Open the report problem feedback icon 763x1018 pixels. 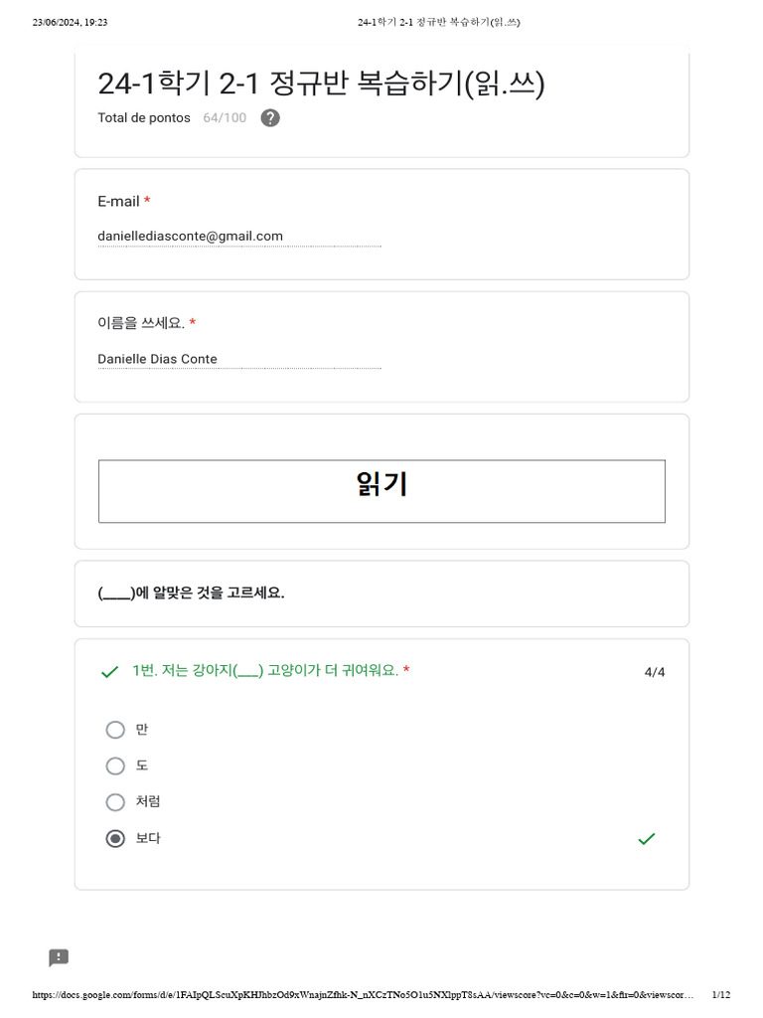tap(59, 957)
